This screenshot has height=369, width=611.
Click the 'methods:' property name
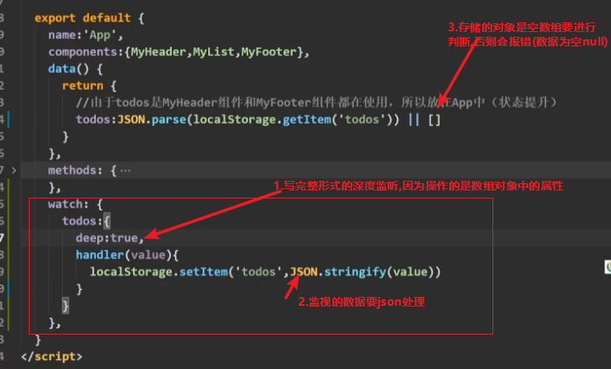point(75,170)
